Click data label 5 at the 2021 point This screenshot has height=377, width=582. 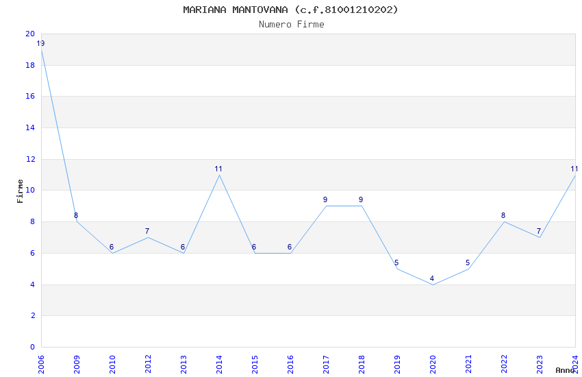tap(468, 263)
